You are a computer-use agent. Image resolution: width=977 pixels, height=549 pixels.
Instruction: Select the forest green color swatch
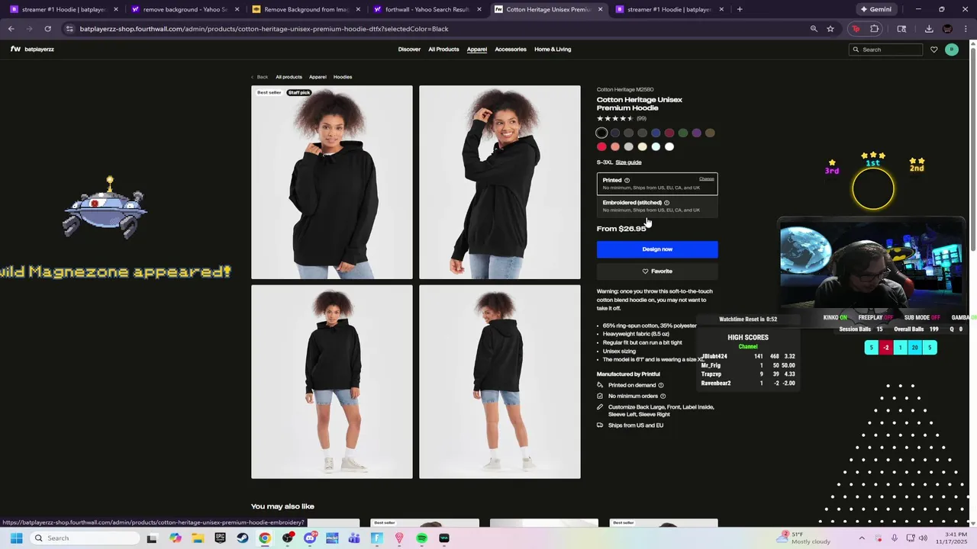683,133
